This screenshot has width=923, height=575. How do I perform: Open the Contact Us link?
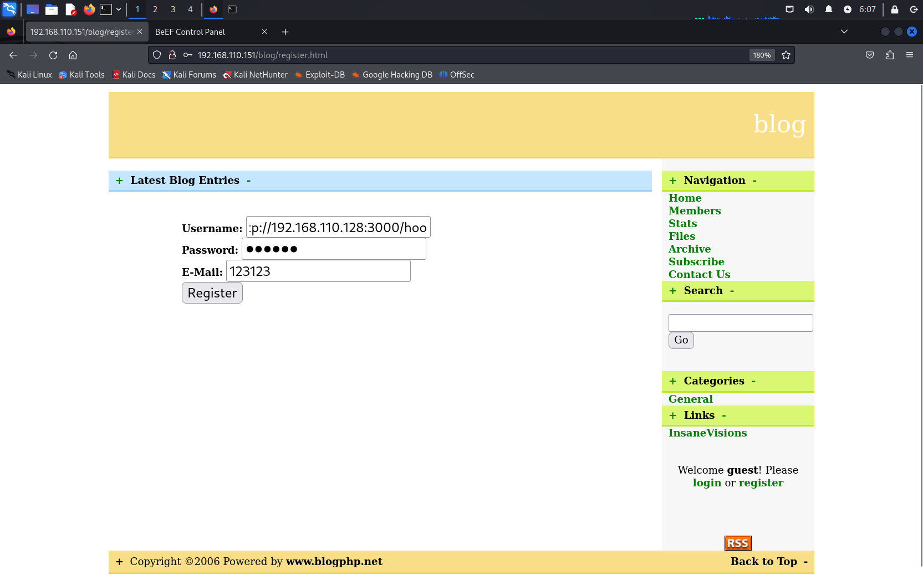(x=699, y=274)
